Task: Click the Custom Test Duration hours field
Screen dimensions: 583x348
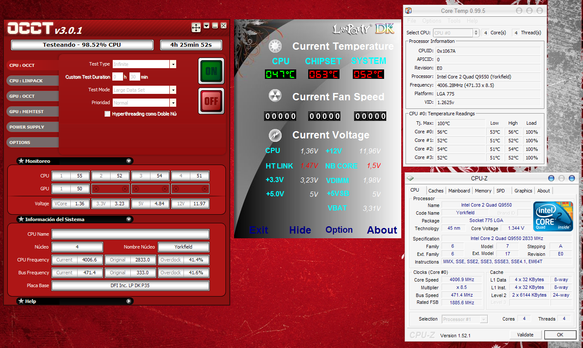Action: (x=117, y=77)
